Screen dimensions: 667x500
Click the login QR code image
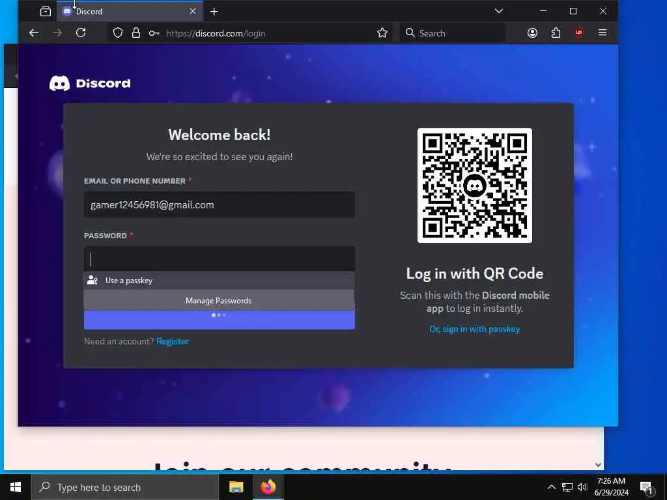click(x=475, y=186)
